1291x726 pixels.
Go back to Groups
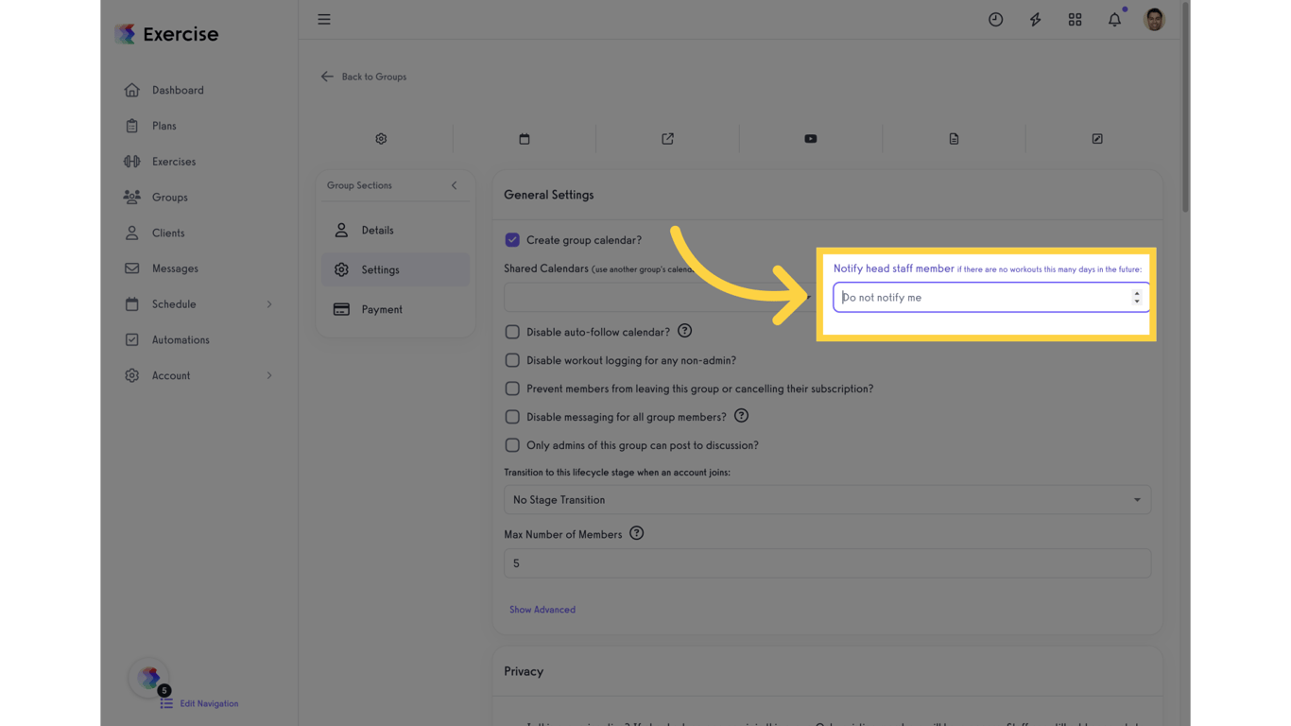364,77
